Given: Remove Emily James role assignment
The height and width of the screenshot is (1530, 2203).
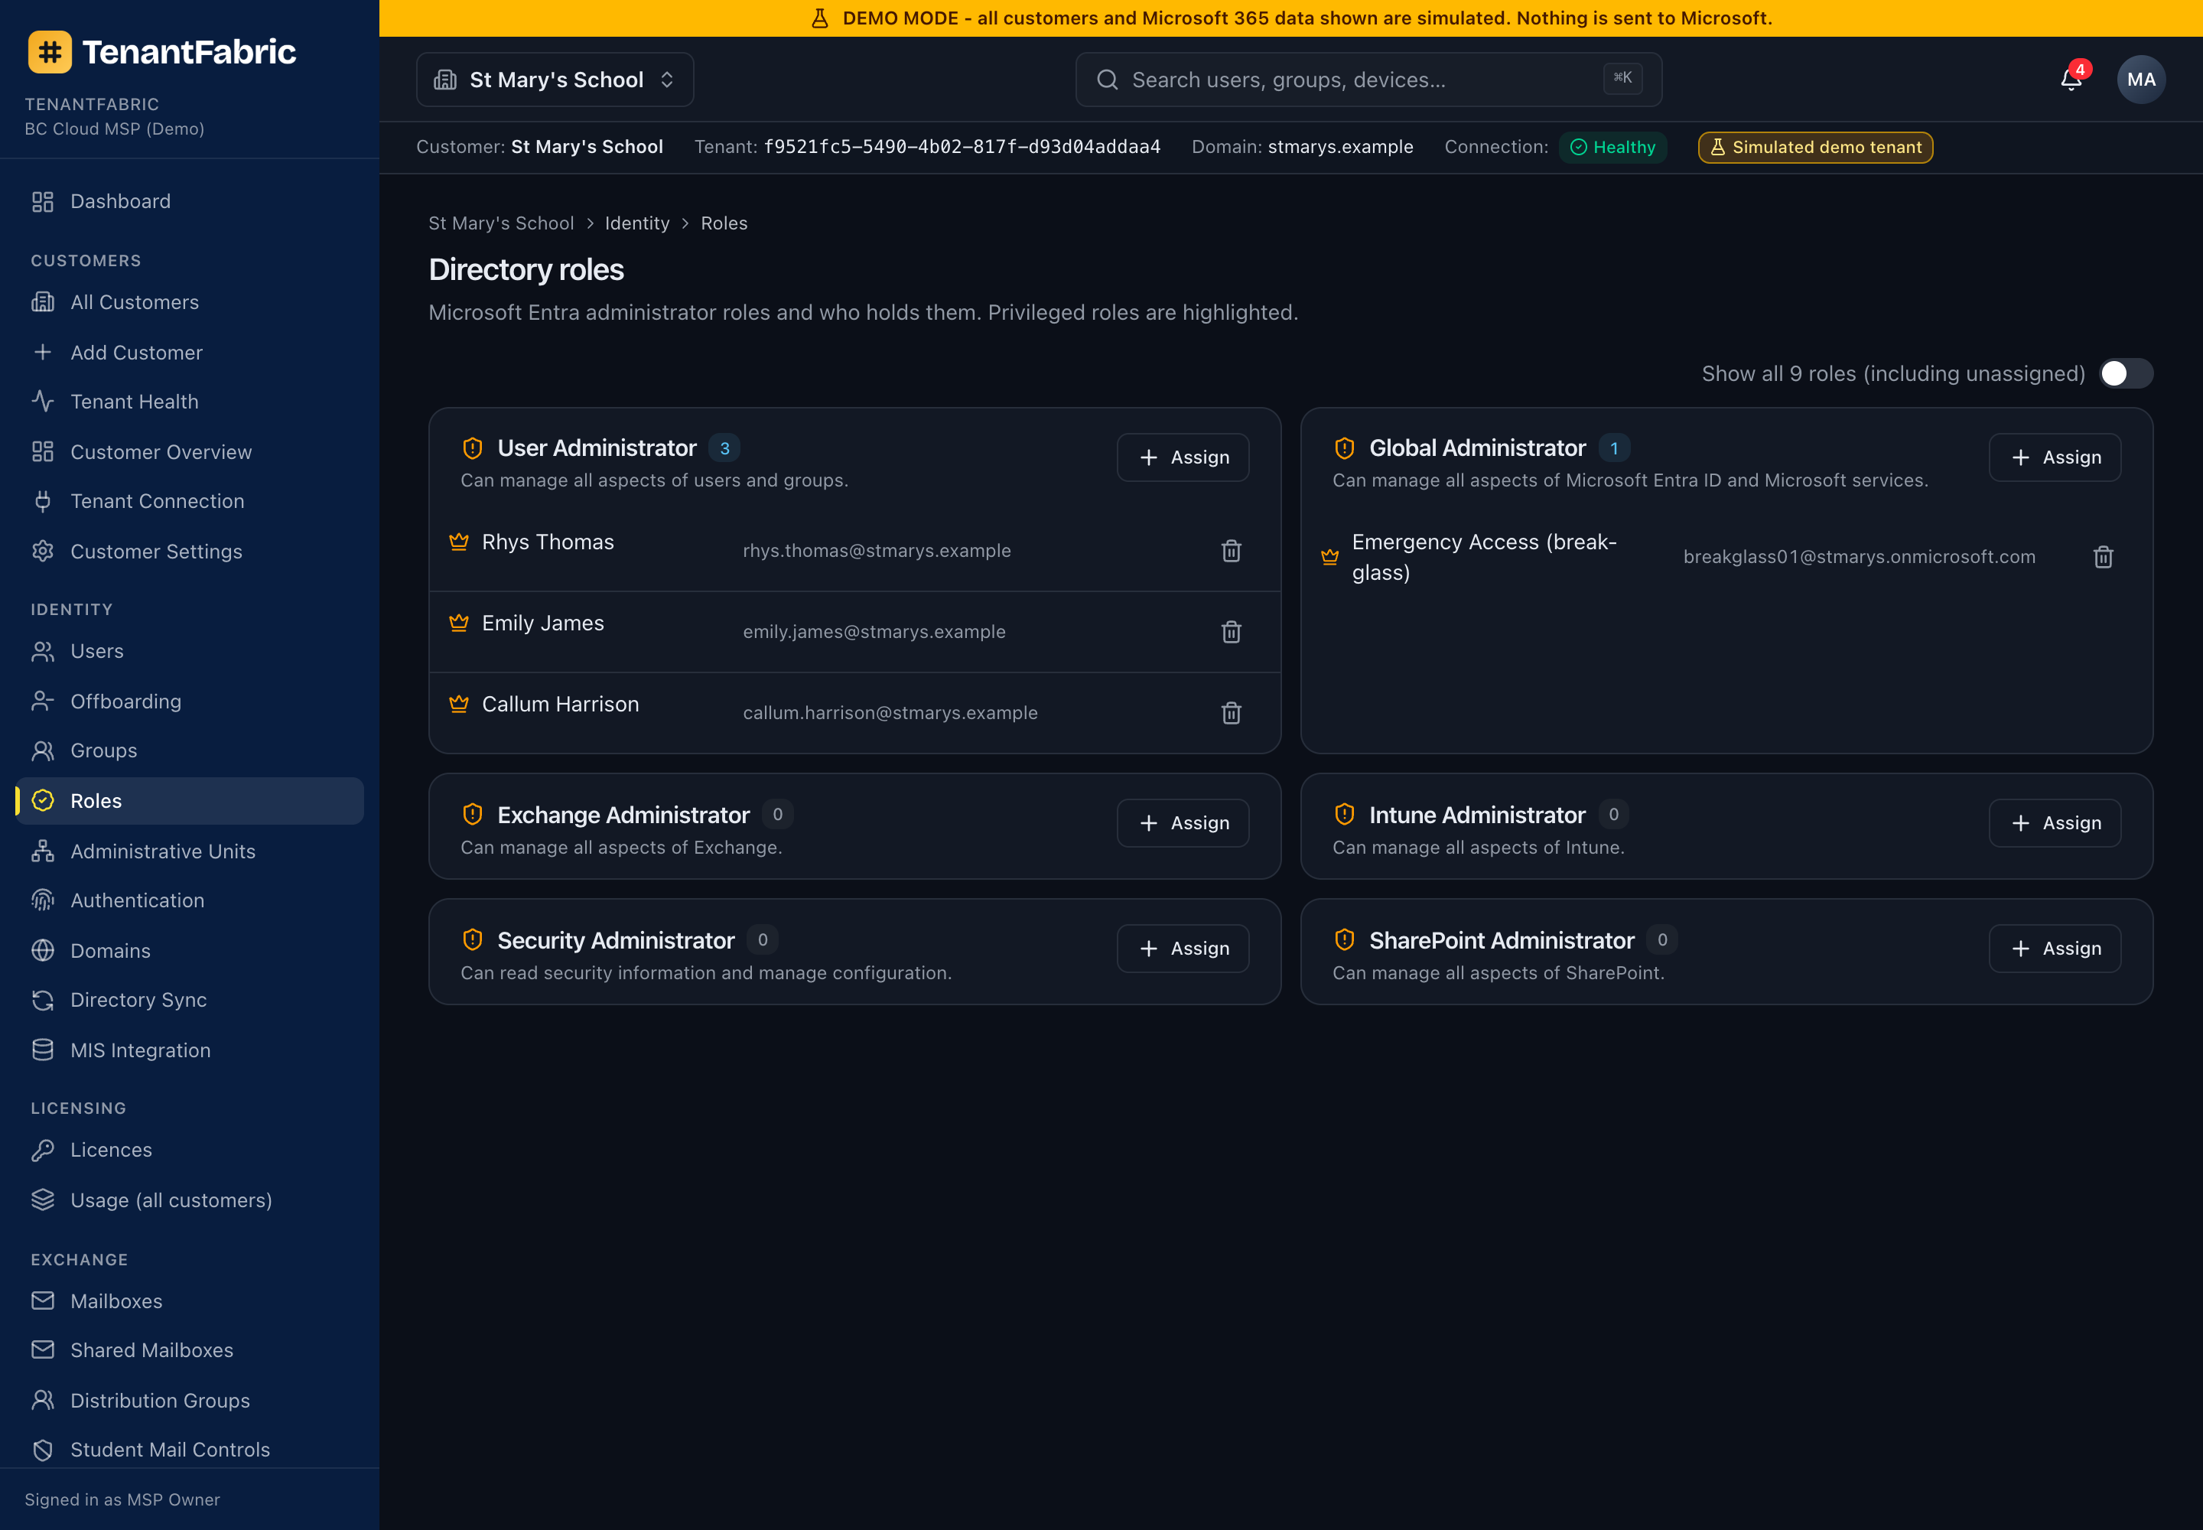Looking at the screenshot, I should pyautogui.click(x=1231, y=632).
